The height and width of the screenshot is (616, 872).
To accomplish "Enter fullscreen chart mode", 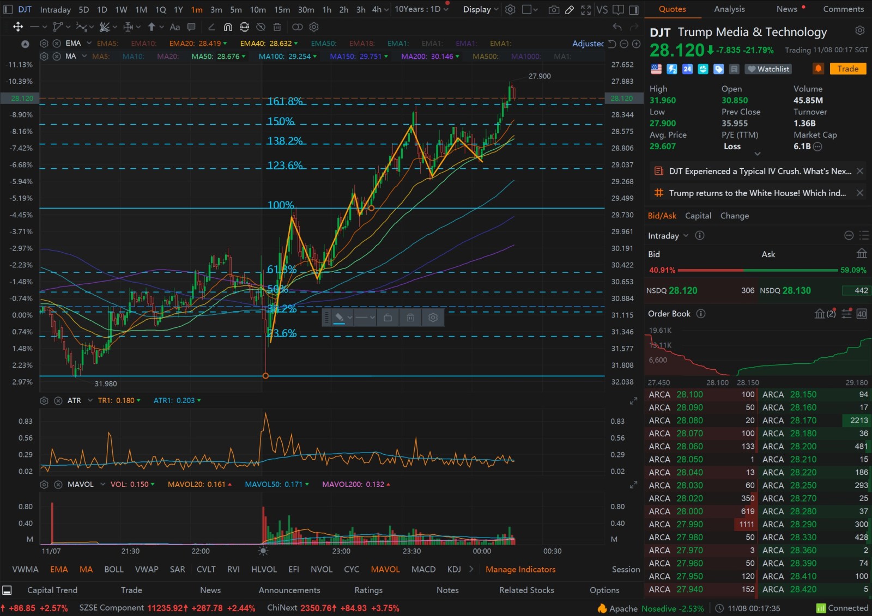I will click(x=586, y=9).
